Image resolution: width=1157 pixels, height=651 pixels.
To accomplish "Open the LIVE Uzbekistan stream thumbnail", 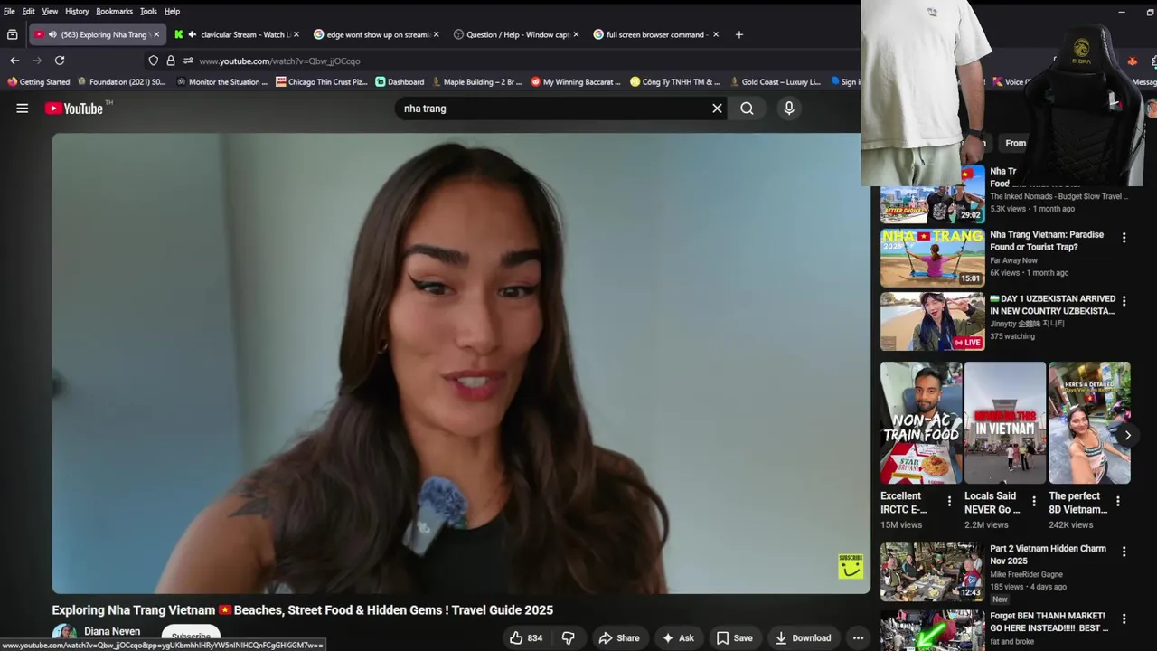I will coord(932,321).
